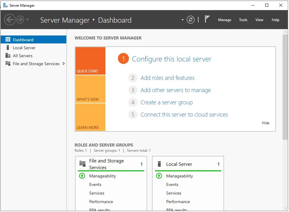Screen dimensions: 289x212
Task: Click the back navigation arrow icon
Action: [9, 20]
